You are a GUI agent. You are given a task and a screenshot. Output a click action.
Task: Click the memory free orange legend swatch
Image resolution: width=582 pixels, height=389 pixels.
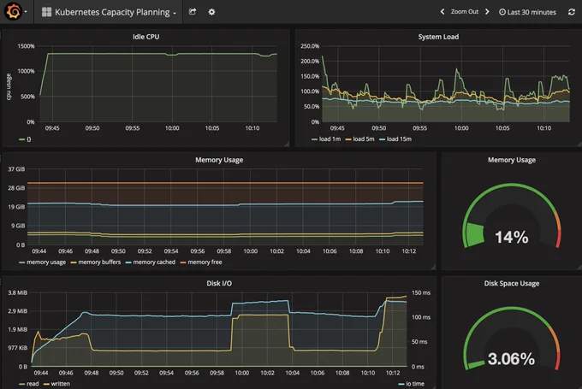pos(183,262)
